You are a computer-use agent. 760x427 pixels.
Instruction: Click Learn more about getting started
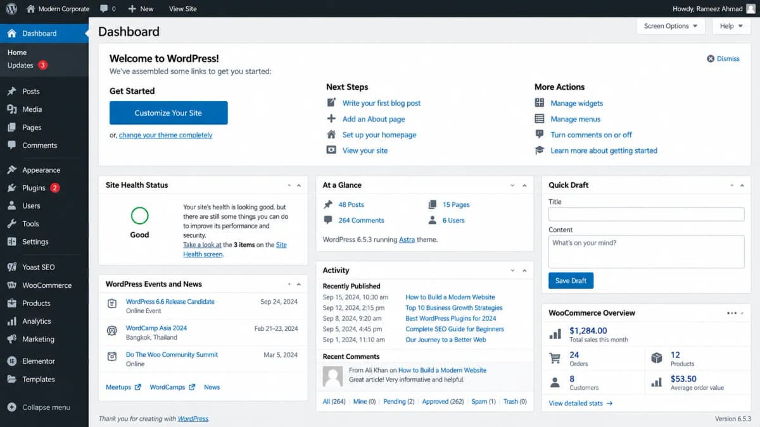[604, 151]
